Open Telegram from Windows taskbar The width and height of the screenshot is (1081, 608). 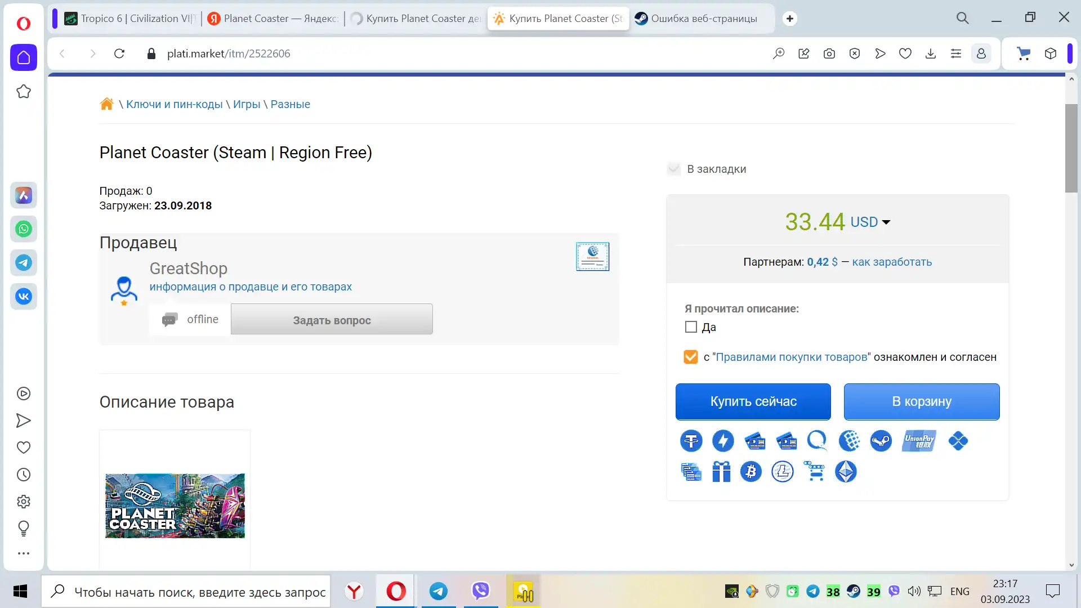click(x=439, y=591)
